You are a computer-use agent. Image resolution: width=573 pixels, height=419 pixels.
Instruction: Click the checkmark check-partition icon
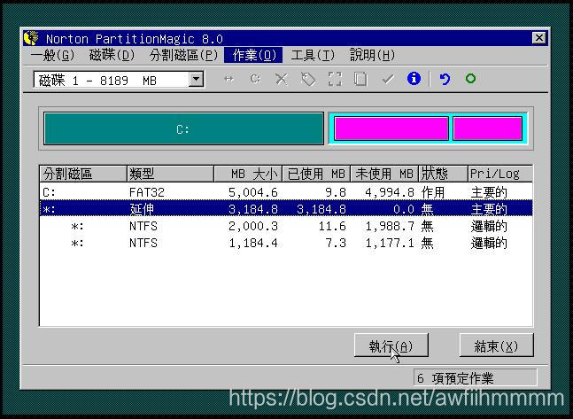[x=388, y=79]
